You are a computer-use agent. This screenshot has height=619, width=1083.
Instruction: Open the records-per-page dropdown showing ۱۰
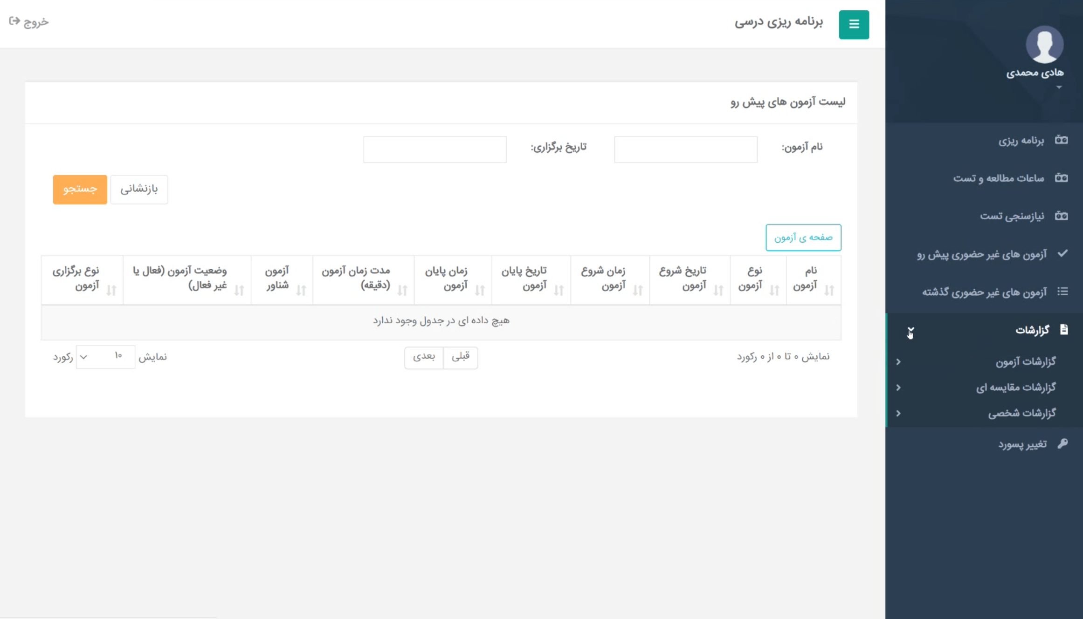tap(105, 357)
